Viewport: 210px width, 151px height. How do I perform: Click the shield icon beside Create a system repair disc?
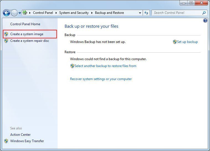point(6,41)
